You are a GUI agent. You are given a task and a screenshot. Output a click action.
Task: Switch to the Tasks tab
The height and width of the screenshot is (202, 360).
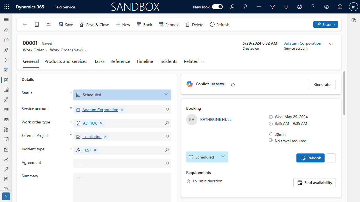click(99, 61)
